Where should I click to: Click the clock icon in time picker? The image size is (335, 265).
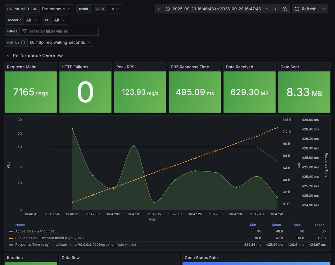(168, 9)
